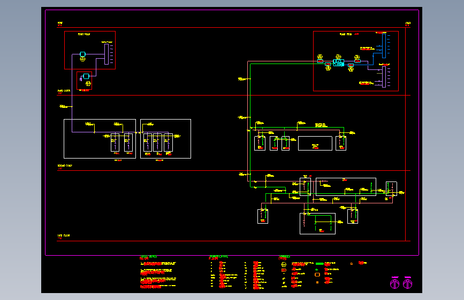Select the left large white room containing two fixtures
Viewport: 464px width, 300px height.
(x=100, y=139)
